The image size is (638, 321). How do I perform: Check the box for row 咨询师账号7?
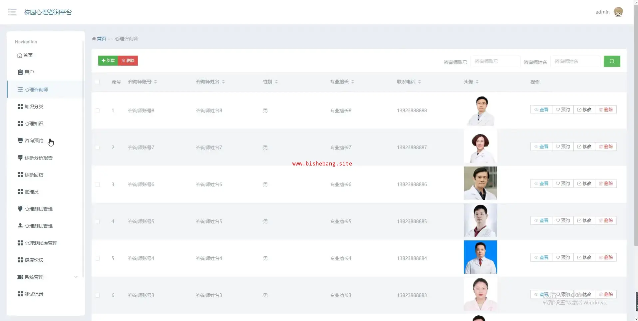coord(97,148)
